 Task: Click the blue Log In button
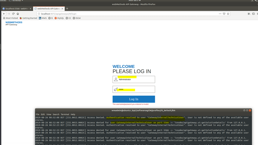(x=134, y=99)
